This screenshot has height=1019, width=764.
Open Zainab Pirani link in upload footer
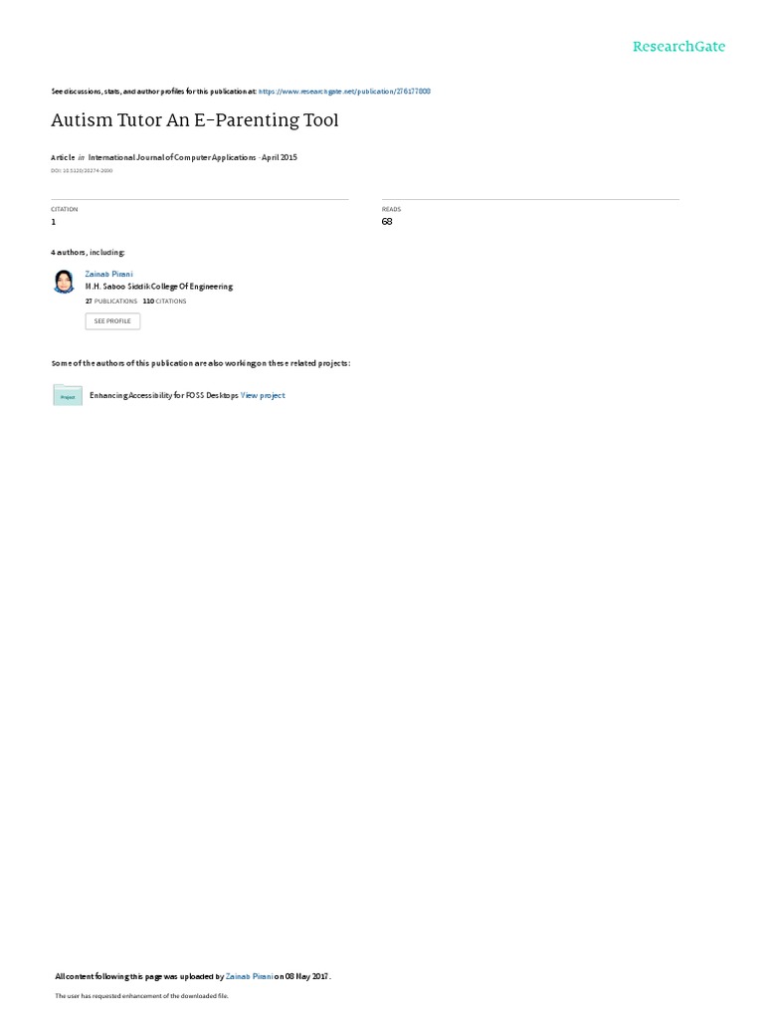click(250, 976)
